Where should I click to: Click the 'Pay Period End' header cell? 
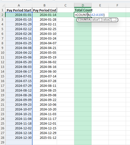(x=44, y=10)
